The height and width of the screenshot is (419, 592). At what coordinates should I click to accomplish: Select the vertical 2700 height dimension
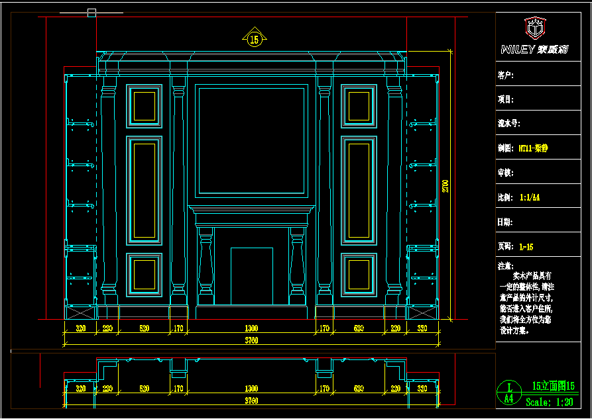(446, 186)
